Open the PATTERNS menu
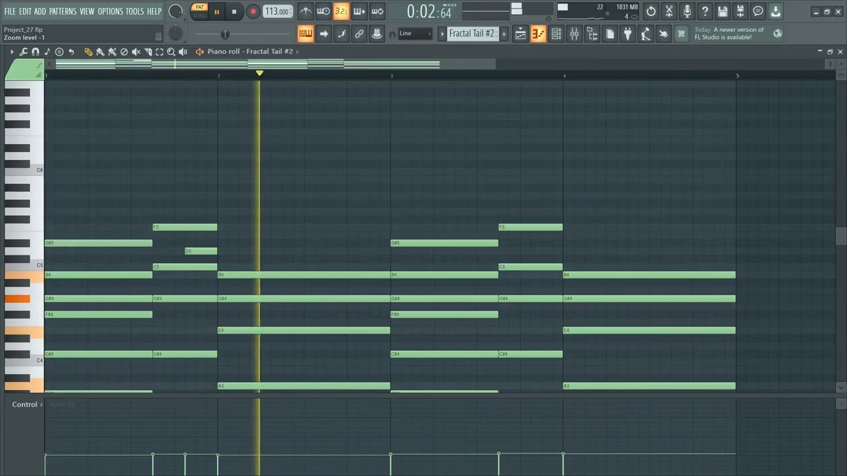 coord(62,11)
